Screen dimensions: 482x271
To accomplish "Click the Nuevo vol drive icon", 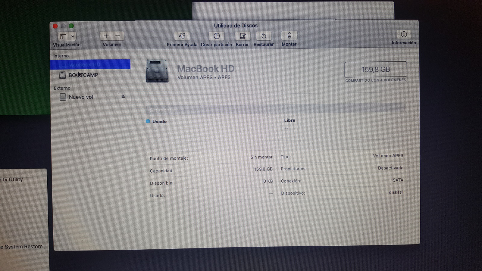I will pos(63,97).
